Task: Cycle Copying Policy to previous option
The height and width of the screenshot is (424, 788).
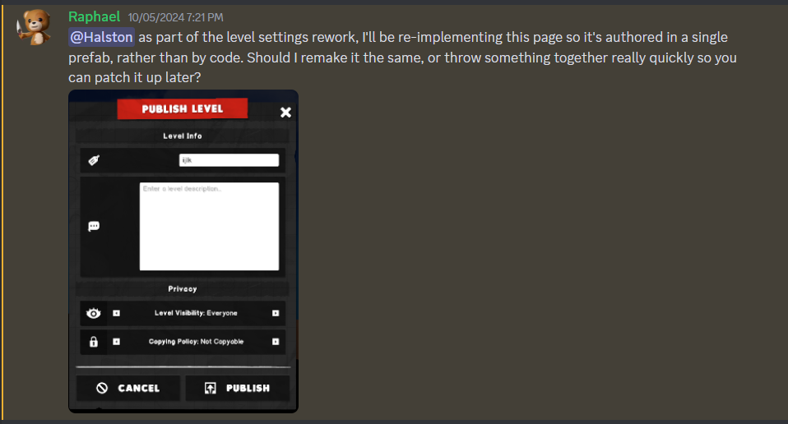Action: [117, 342]
